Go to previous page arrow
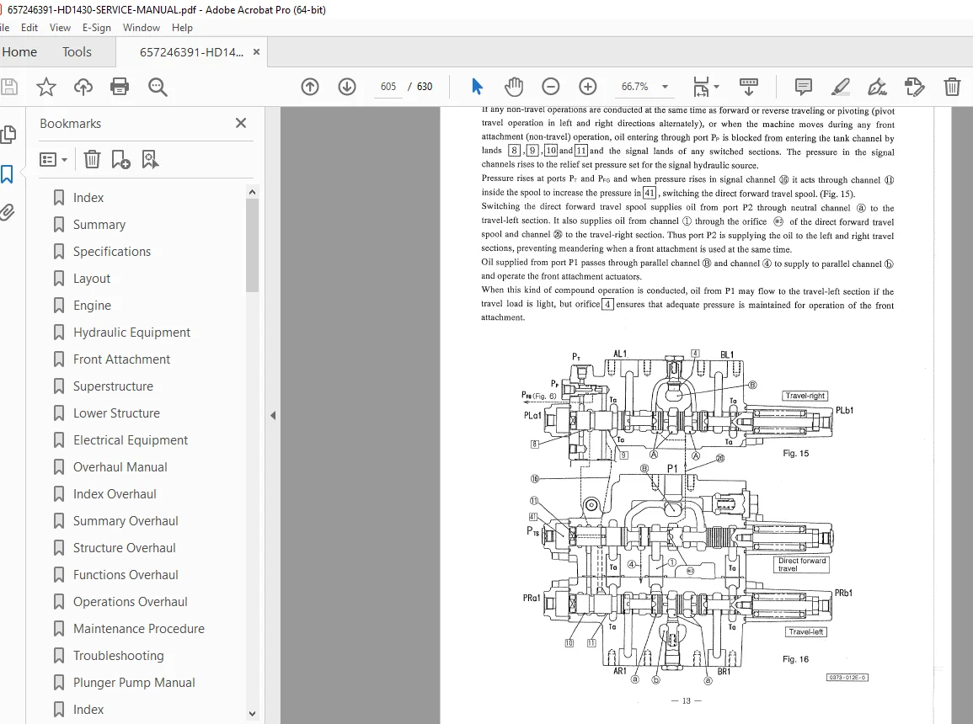The width and height of the screenshot is (973, 724). (x=310, y=87)
